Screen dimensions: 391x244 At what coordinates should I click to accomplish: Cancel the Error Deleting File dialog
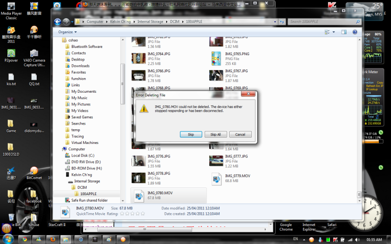(x=240, y=134)
